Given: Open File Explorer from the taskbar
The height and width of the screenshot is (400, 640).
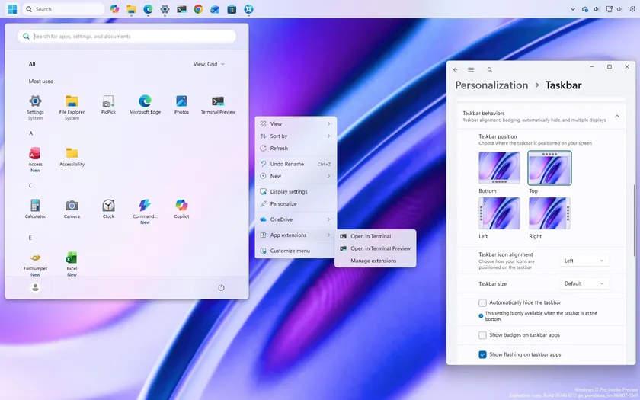Looking at the screenshot, I should (131, 9).
